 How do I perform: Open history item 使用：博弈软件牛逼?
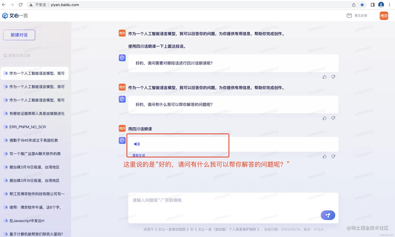pyautogui.click(x=34, y=207)
